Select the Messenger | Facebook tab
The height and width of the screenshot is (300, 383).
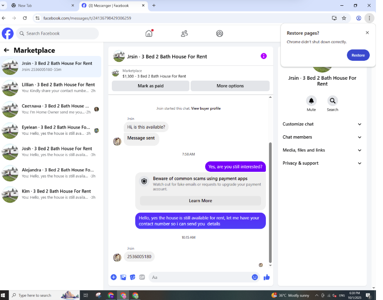[112, 5]
